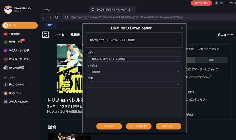Open VIPサービス in the sidebar
Viewport: 236px width, 140px height.
[14, 42]
